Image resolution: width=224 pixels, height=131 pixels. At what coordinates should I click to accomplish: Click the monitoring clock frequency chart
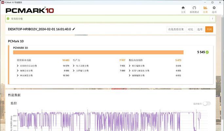point(109,120)
